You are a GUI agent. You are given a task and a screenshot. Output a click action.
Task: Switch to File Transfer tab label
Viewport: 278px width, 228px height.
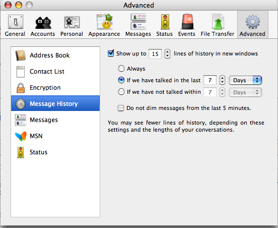point(218,34)
